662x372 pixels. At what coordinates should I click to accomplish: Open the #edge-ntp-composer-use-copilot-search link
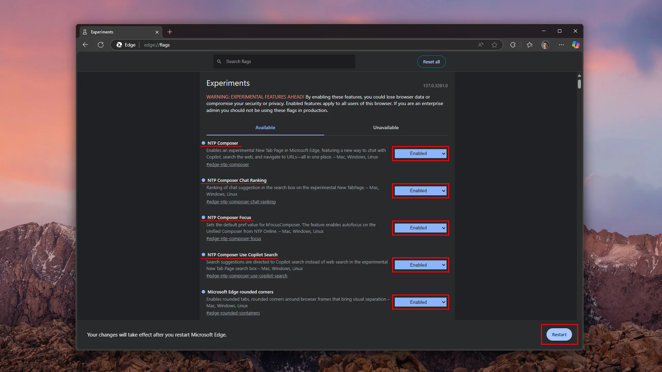point(247,276)
